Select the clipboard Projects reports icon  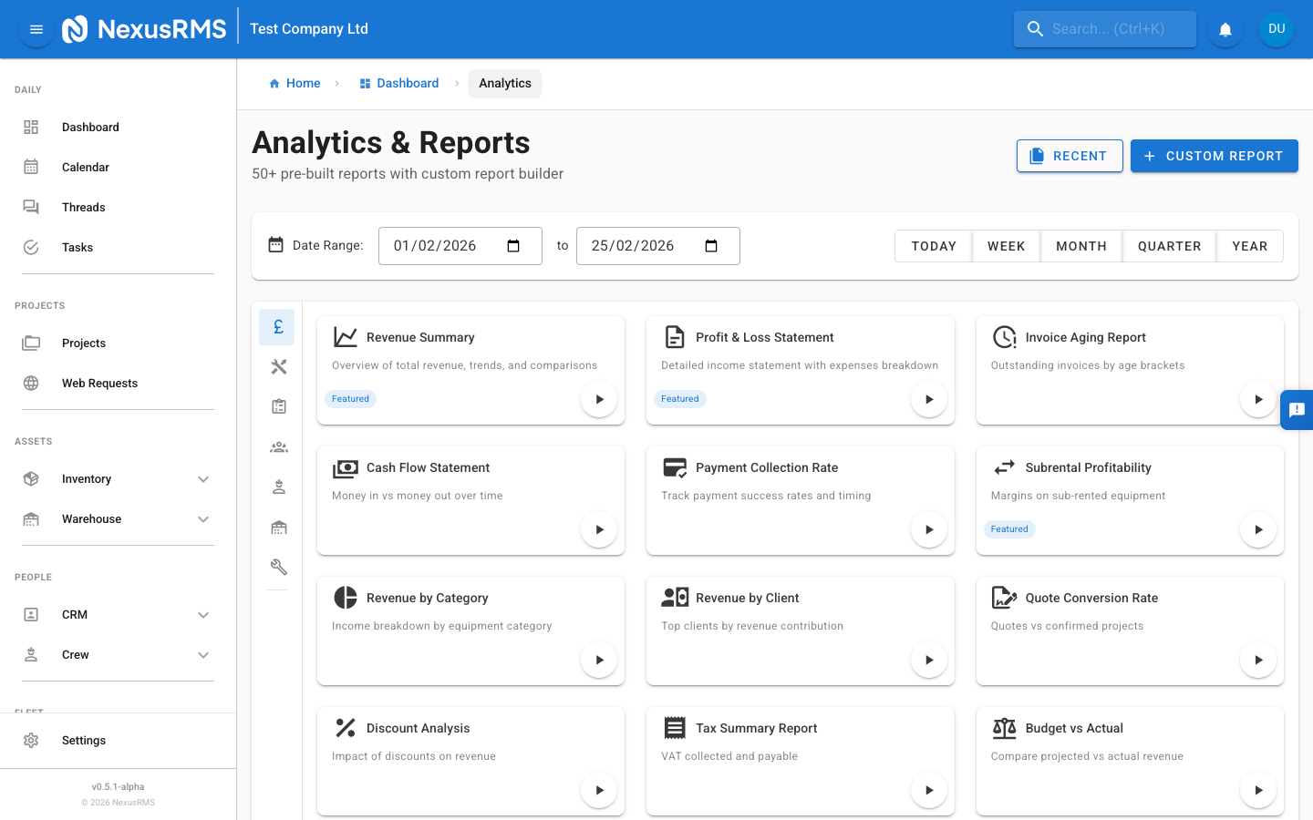point(277,406)
